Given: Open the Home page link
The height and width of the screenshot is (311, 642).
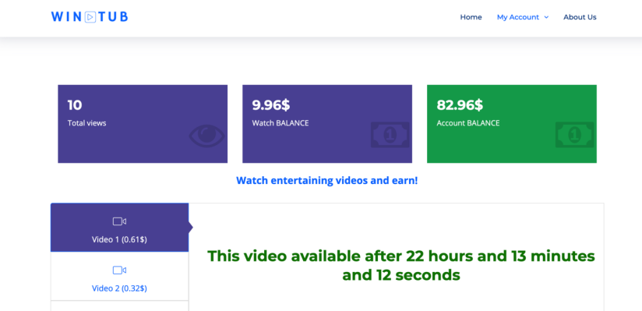Looking at the screenshot, I should coord(471,17).
